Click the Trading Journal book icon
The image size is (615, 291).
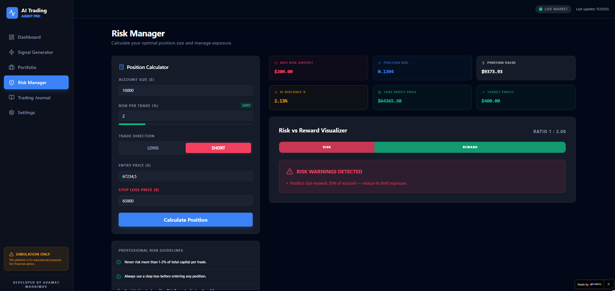pos(12,97)
